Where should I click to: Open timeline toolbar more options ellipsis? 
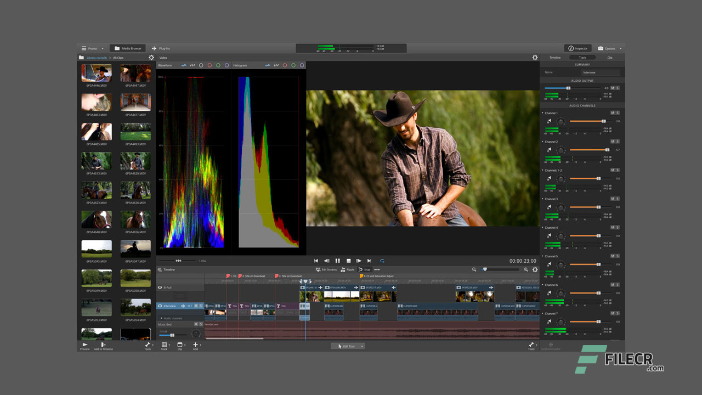tap(377, 269)
